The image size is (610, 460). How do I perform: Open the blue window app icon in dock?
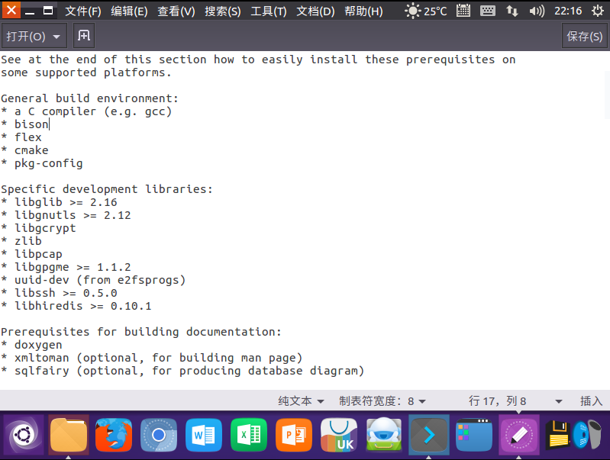[x=474, y=435]
